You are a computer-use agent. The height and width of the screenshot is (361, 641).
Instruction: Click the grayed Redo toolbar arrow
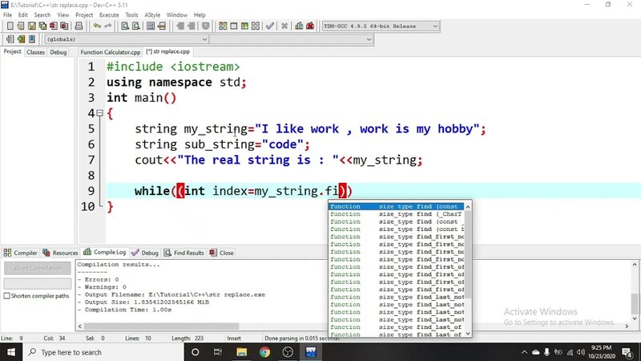click(108, 26)
